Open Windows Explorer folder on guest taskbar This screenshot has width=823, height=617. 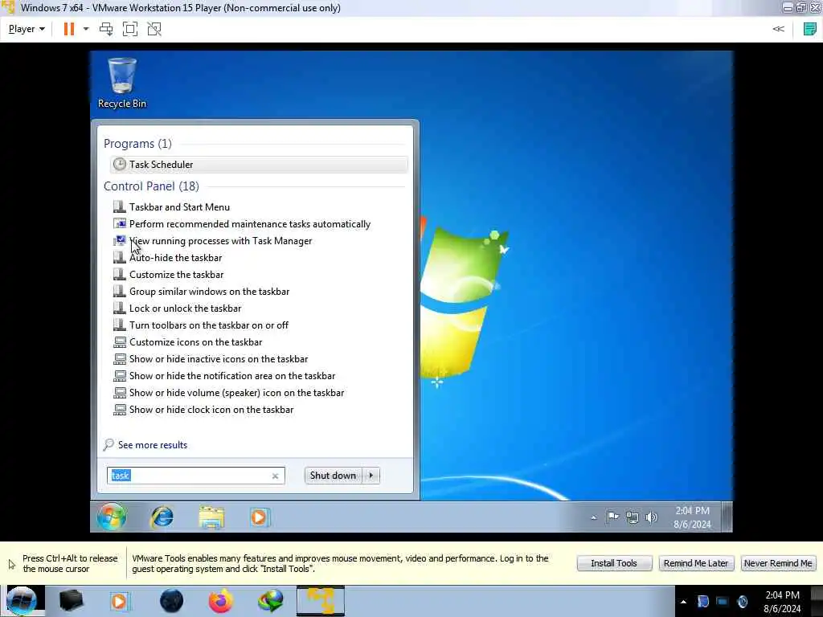[x=211, y=517]
